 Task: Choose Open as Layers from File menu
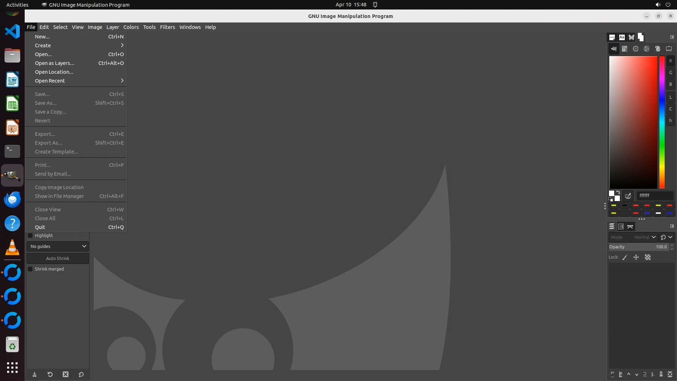pyautogui.click(x=55, y=63)
